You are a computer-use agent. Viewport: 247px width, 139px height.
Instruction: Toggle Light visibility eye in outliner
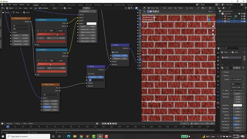tap(242, 19)
